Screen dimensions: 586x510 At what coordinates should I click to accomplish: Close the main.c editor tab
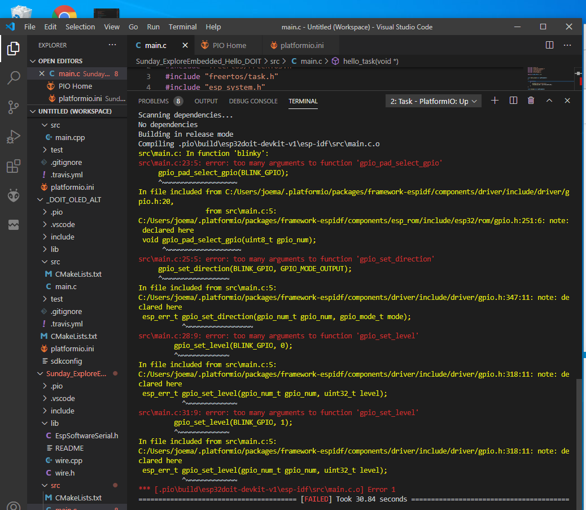coord(185,45)
